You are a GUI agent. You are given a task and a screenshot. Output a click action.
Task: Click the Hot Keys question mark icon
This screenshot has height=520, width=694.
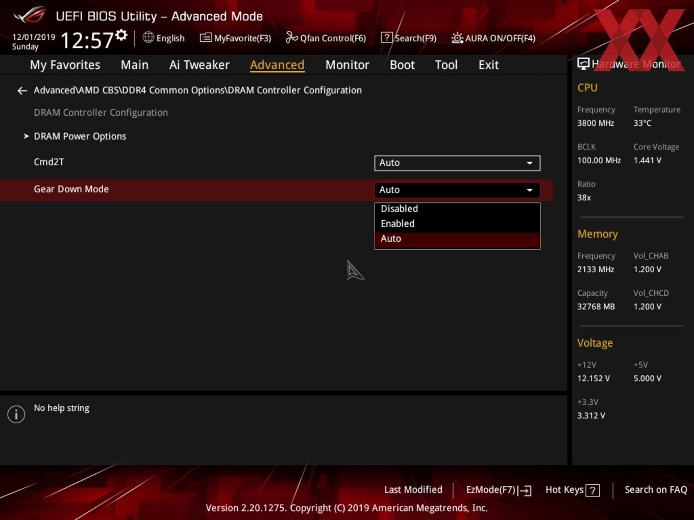(592, 490)
